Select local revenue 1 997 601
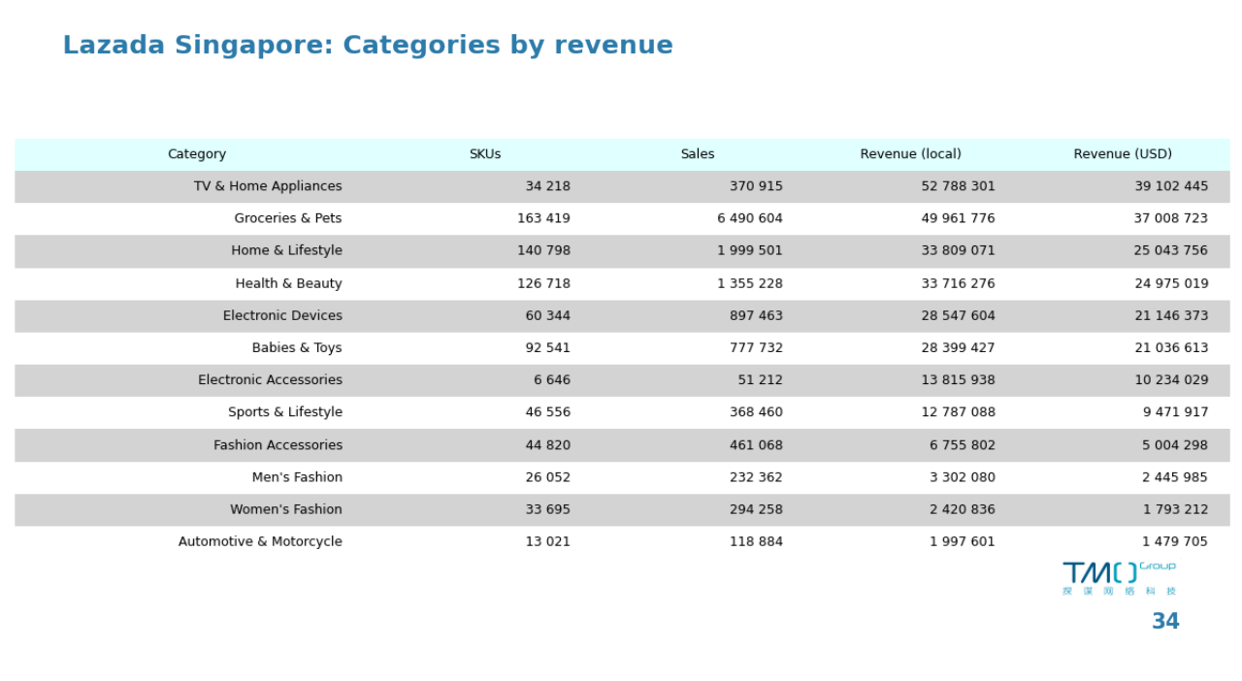This screenshot has width=1242, height=681. pyautogui.click(x=963, y=541)
